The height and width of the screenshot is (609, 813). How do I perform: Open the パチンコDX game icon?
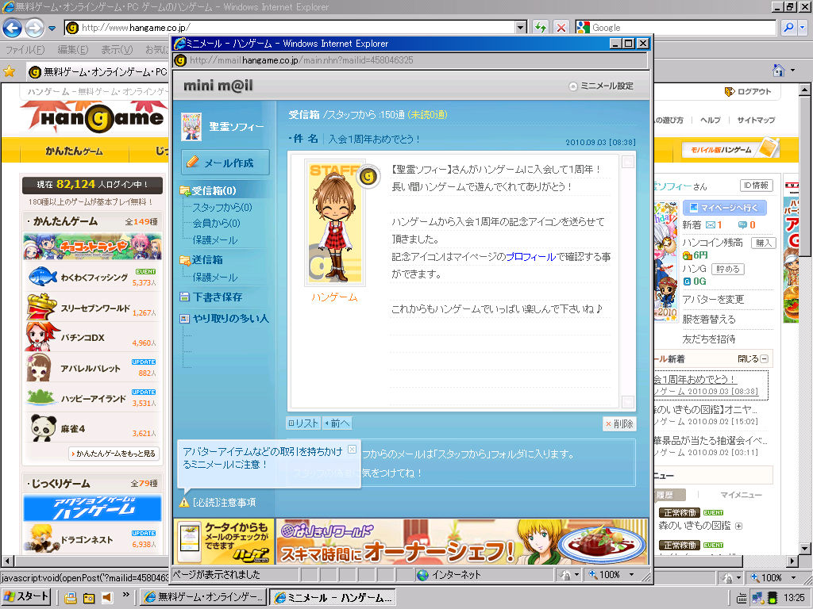coord(40,337)
